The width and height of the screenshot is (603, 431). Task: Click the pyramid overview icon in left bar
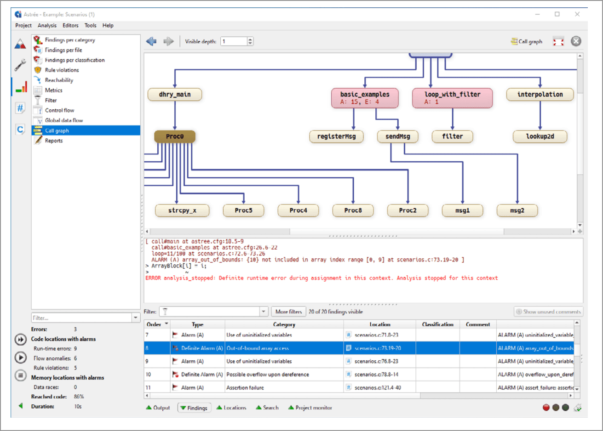(x=20, y=44)
